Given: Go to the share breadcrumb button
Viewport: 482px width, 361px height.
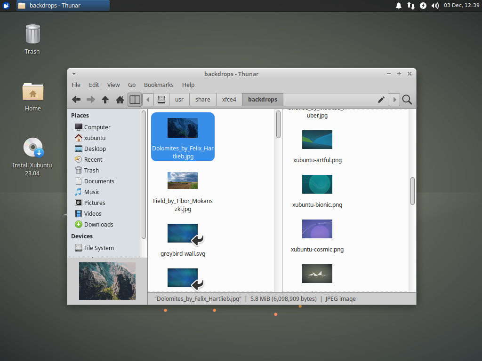Looking at the screenshot, I should pos(202,99).
